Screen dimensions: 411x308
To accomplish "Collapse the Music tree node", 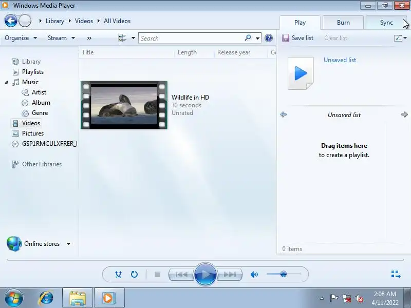I will [6, 82].
